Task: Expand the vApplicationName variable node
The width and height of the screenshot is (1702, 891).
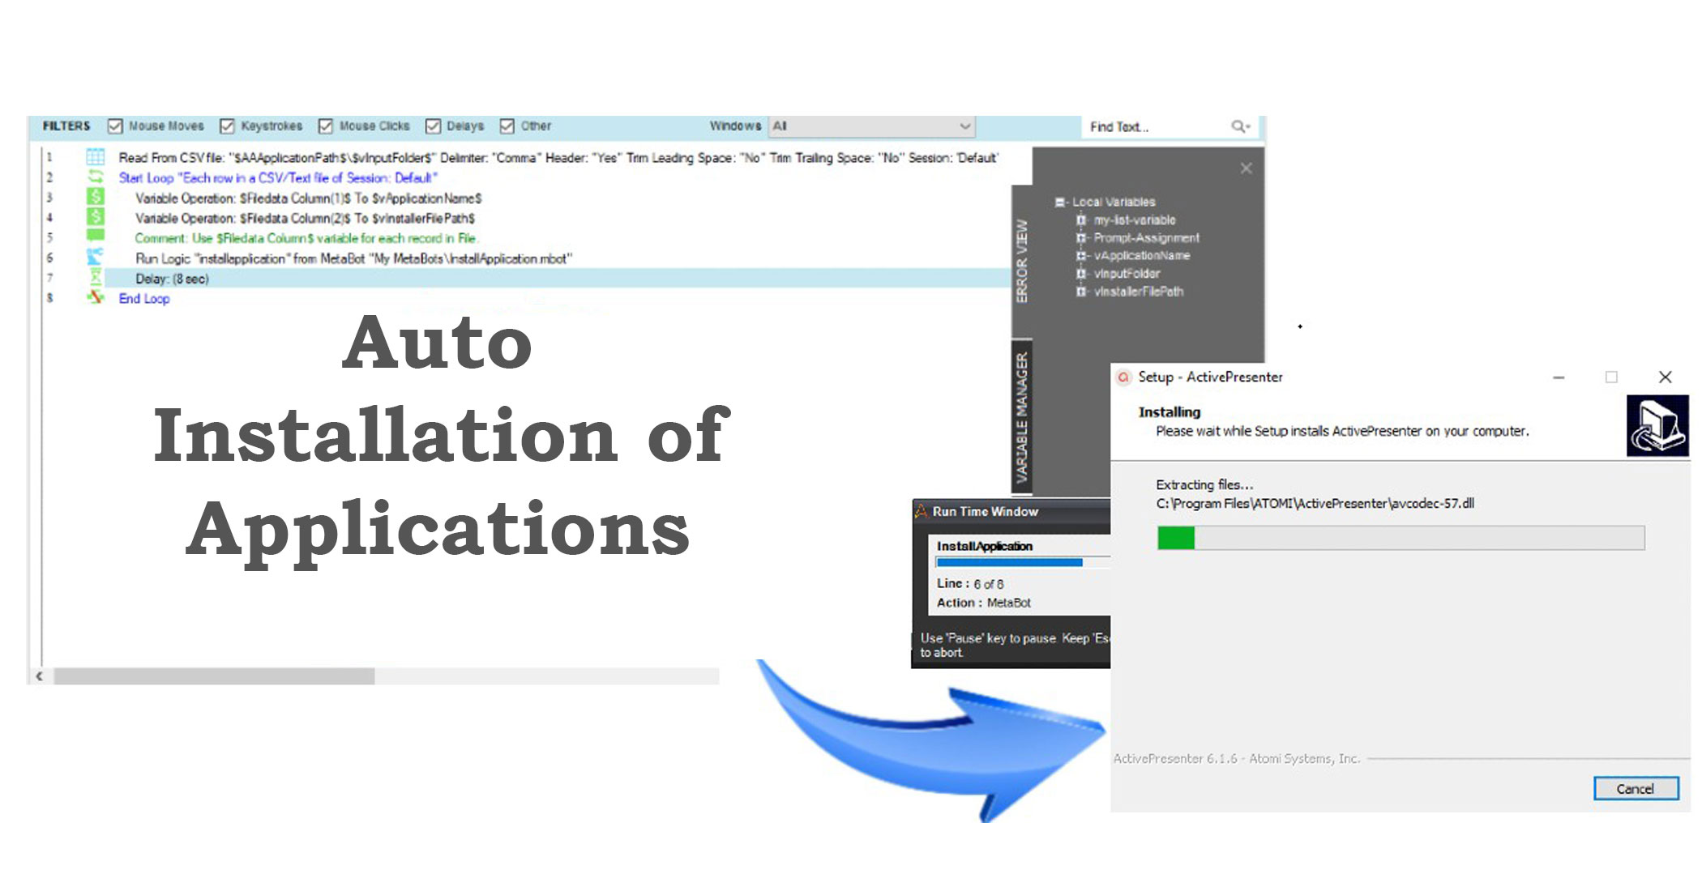Action: 1081,256
